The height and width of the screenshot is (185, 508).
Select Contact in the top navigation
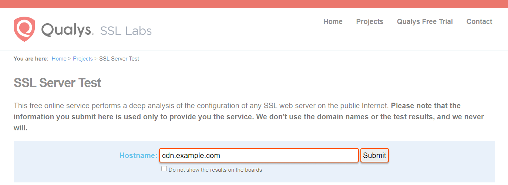pyautogui.click(x=479, y=21)
